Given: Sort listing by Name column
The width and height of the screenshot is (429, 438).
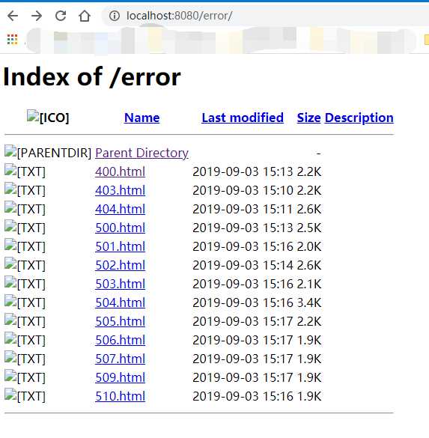Looking at the screenshot, I should point(142,118).
